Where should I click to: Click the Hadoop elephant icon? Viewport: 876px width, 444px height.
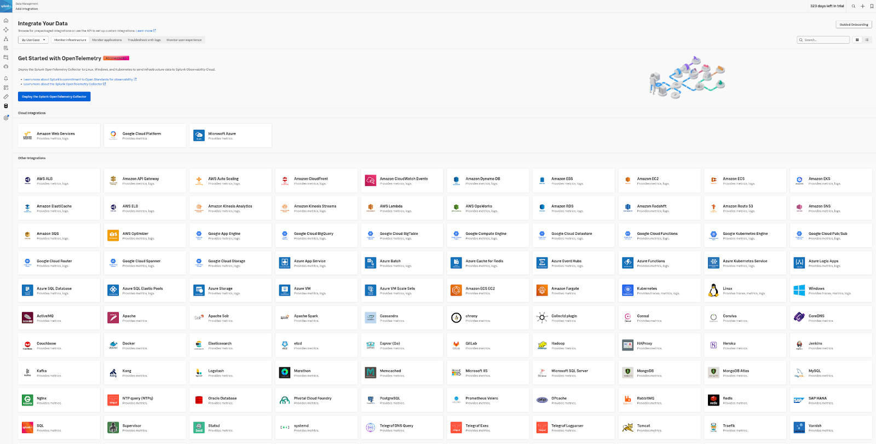point(542,345)
